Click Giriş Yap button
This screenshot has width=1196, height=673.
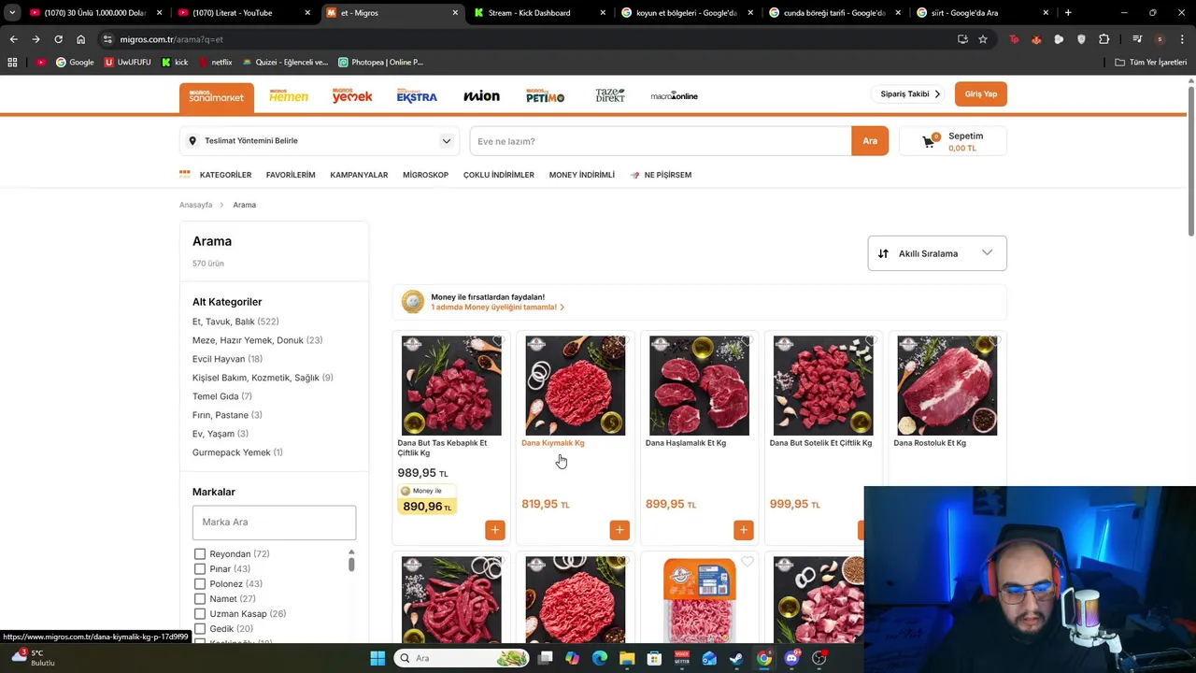[981, 94]
